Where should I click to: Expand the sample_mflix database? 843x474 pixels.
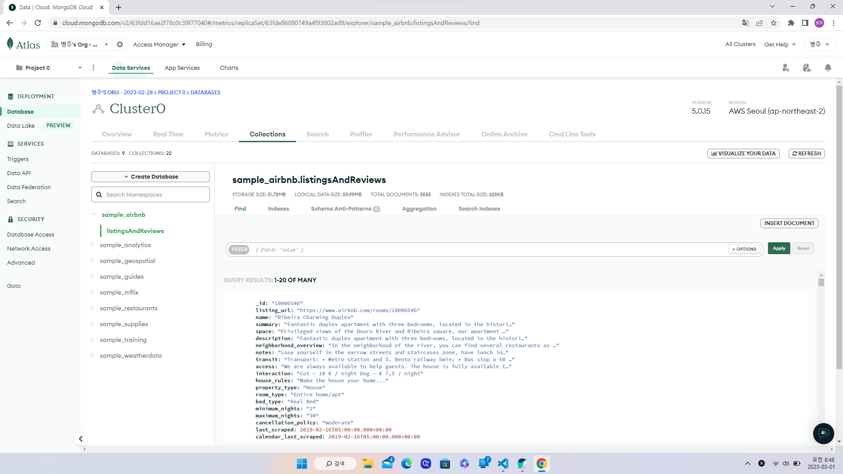[x=93, y=292]
